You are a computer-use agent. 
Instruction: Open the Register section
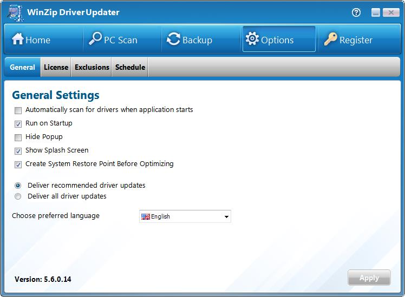click(x=360, y=39)
